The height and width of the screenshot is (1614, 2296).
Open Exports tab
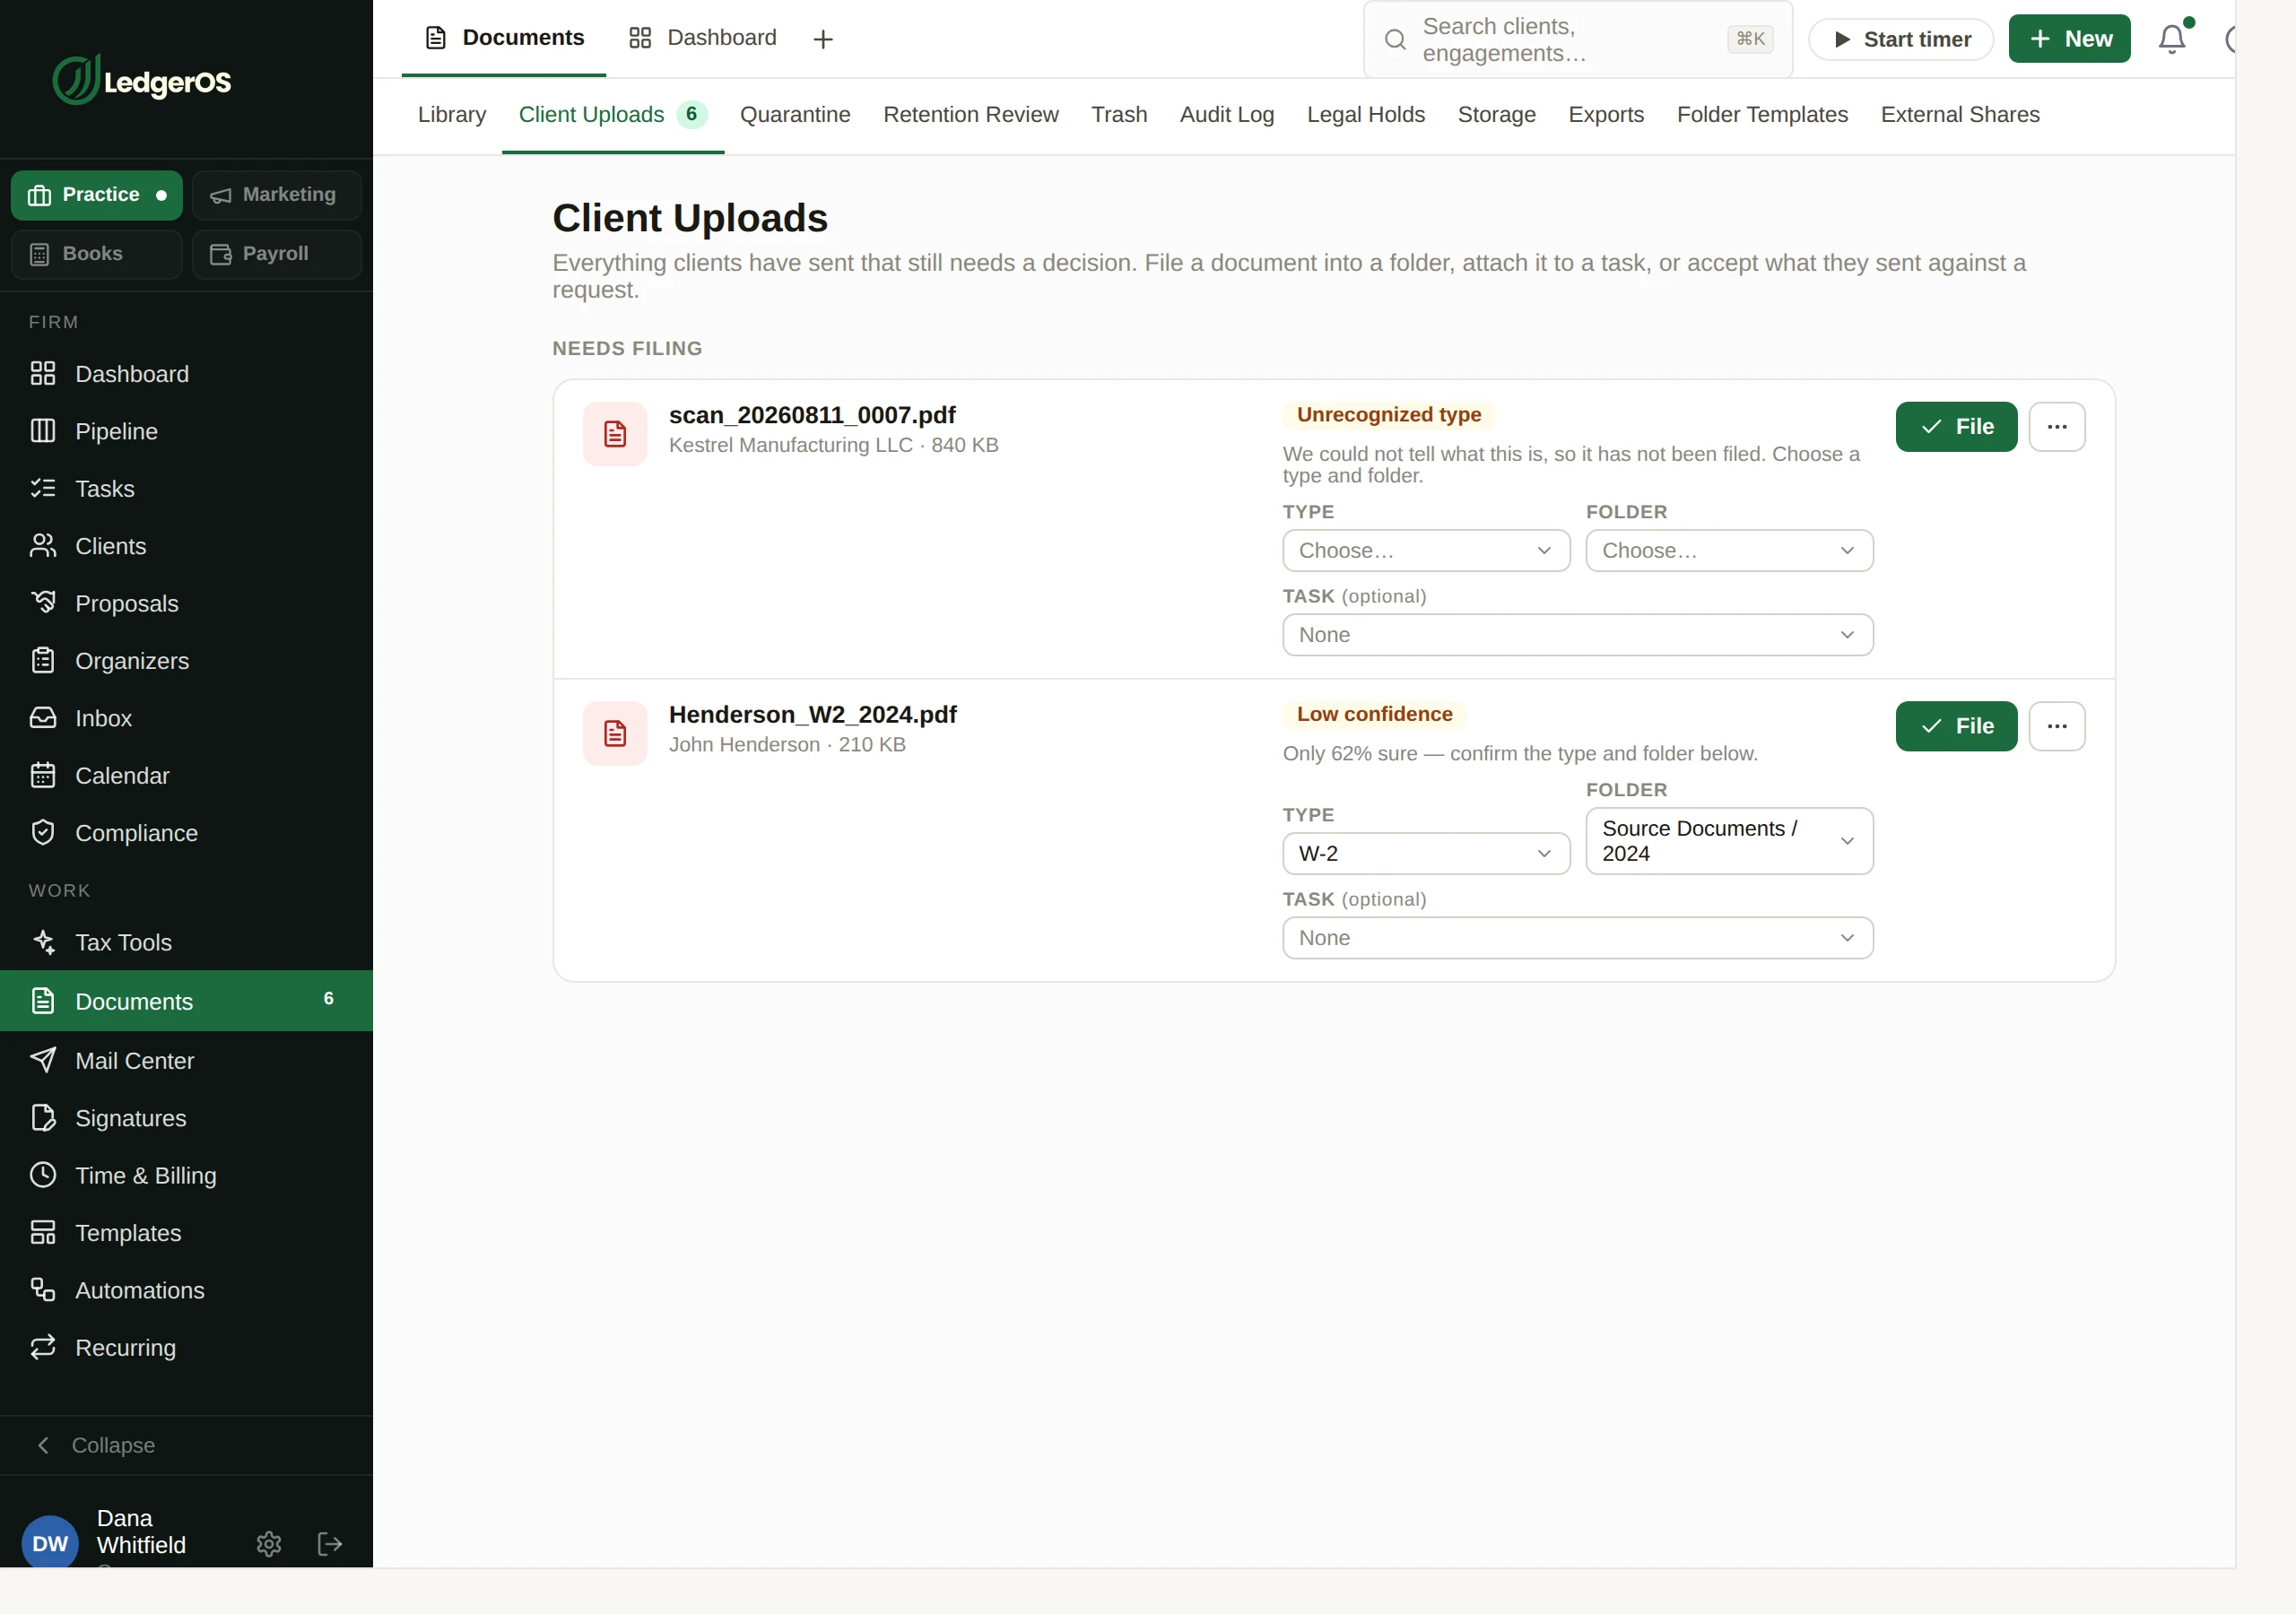(x=1606, y=115)
